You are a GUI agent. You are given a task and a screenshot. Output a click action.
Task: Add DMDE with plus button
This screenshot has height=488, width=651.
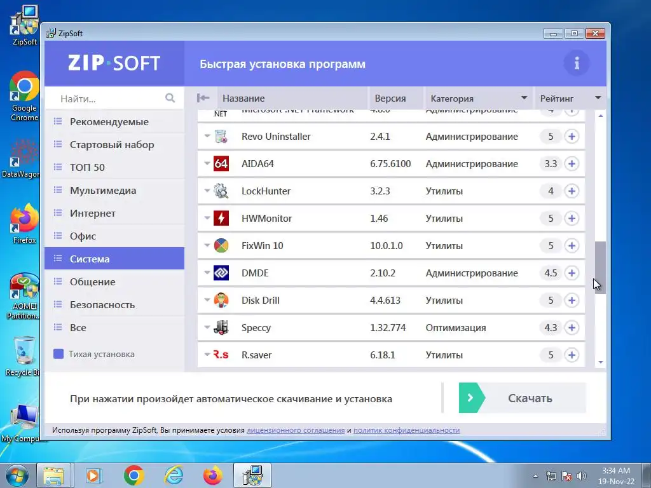(572, 273)
